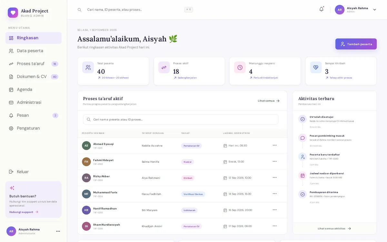Open row actions for Ilham Nurdiansyah

pyautogui.click(x=274, y=226)
